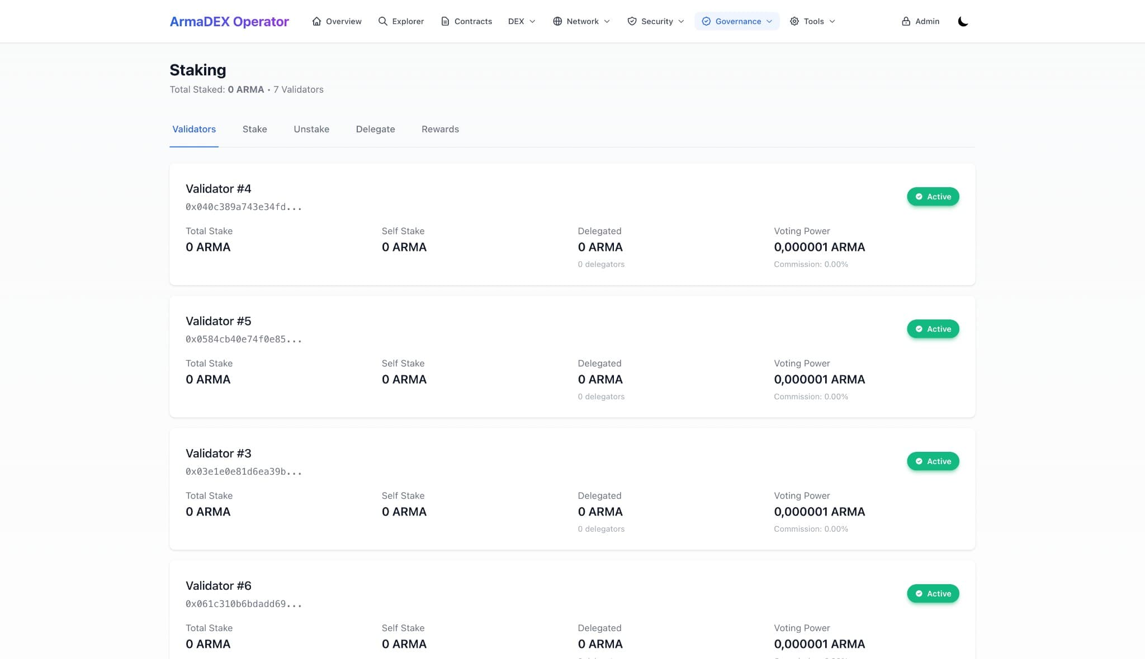Click the Overview home icon
Screen dimensions: 1145x659
[316, 21]
